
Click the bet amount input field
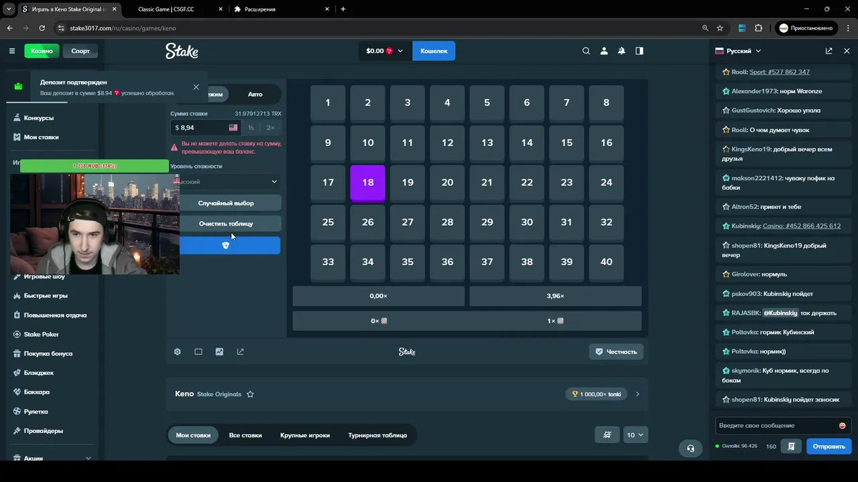pyautogui.click(x=206, y=128)
